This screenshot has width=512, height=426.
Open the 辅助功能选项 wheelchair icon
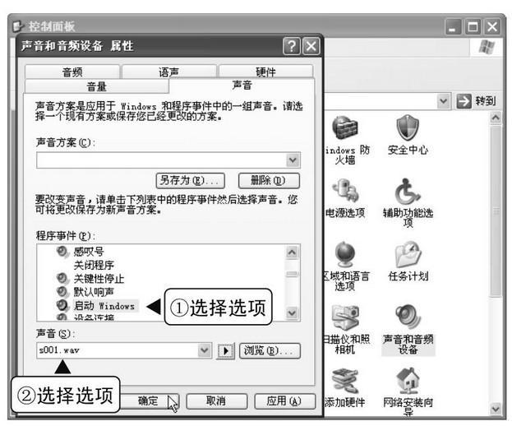click(407, 191)
